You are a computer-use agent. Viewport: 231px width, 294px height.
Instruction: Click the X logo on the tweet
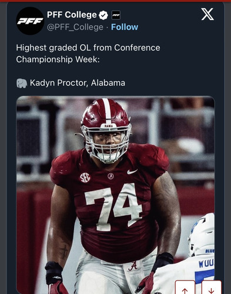click(x=207, y=14)
